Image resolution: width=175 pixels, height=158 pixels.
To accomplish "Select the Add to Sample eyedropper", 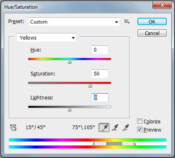I will point(115,127).
